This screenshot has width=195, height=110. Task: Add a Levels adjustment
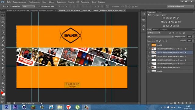(167, 18)
